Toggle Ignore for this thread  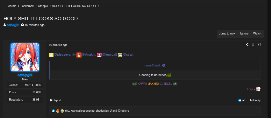click(x=244, y=34)
